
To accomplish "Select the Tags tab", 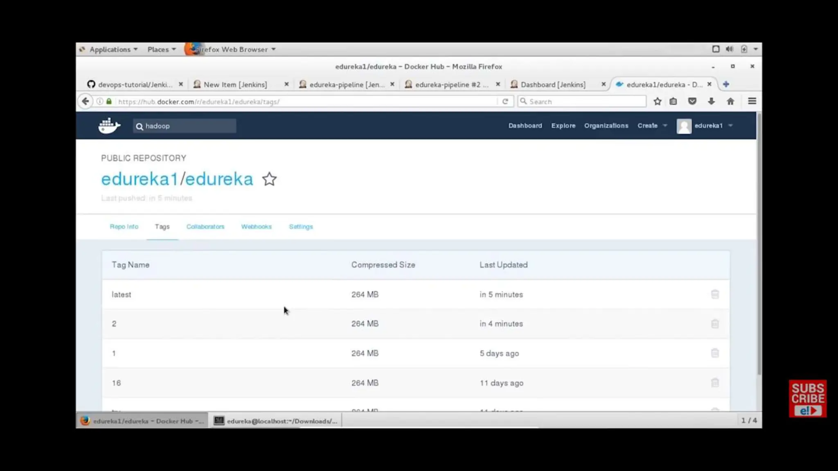I will click(x=162, y=227).
